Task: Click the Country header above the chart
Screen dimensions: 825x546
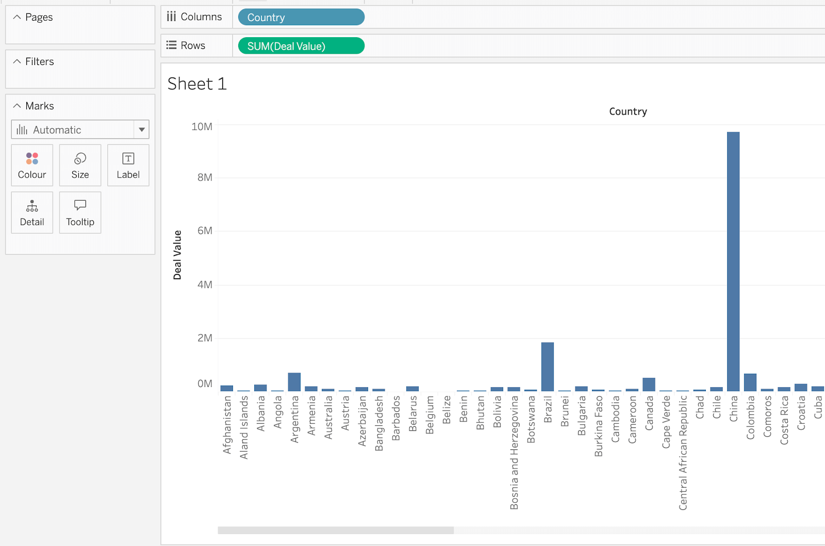Action: pos(628,111)
